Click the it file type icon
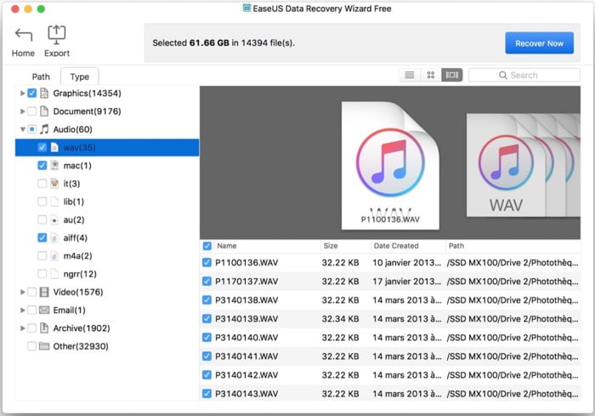This screenshot has height=416, width=595. (x=54, y=184)
